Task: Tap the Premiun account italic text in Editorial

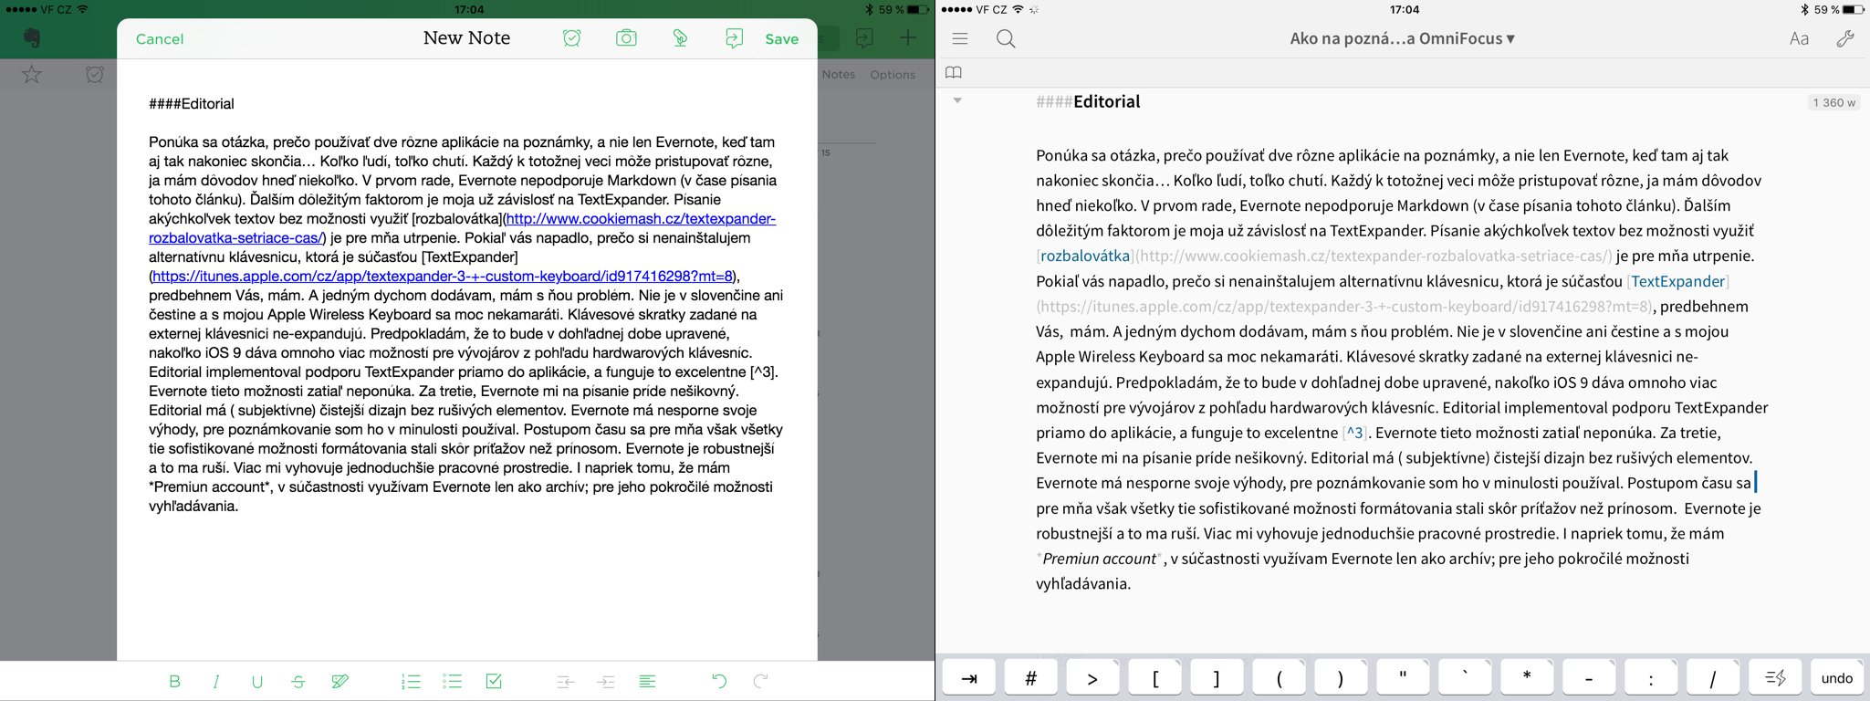Action: click(x=1100, y=559)
